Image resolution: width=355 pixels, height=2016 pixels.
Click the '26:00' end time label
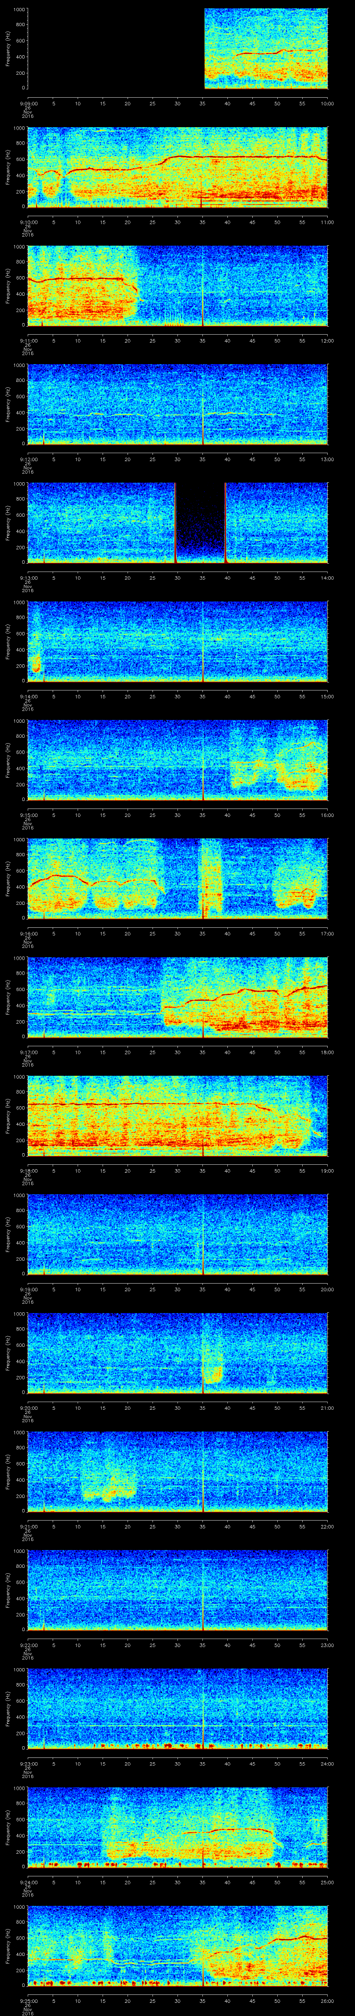pos(327,2000)
